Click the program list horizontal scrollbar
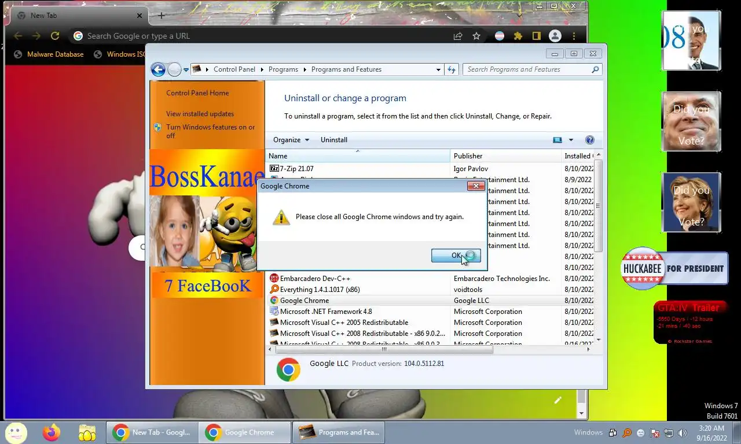The height and width of the screenshot is (444, 741). (383, 349)
